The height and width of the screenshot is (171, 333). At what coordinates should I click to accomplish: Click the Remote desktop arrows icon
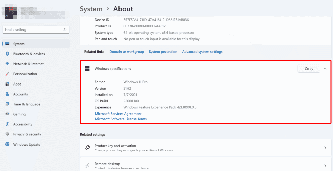point(87,166)
